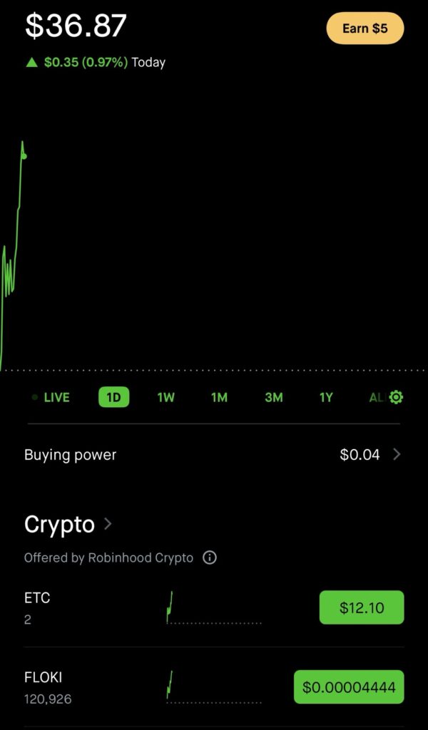Select the LIVE chart range
This screenshot has height=730, width=428.
(56, 397)
